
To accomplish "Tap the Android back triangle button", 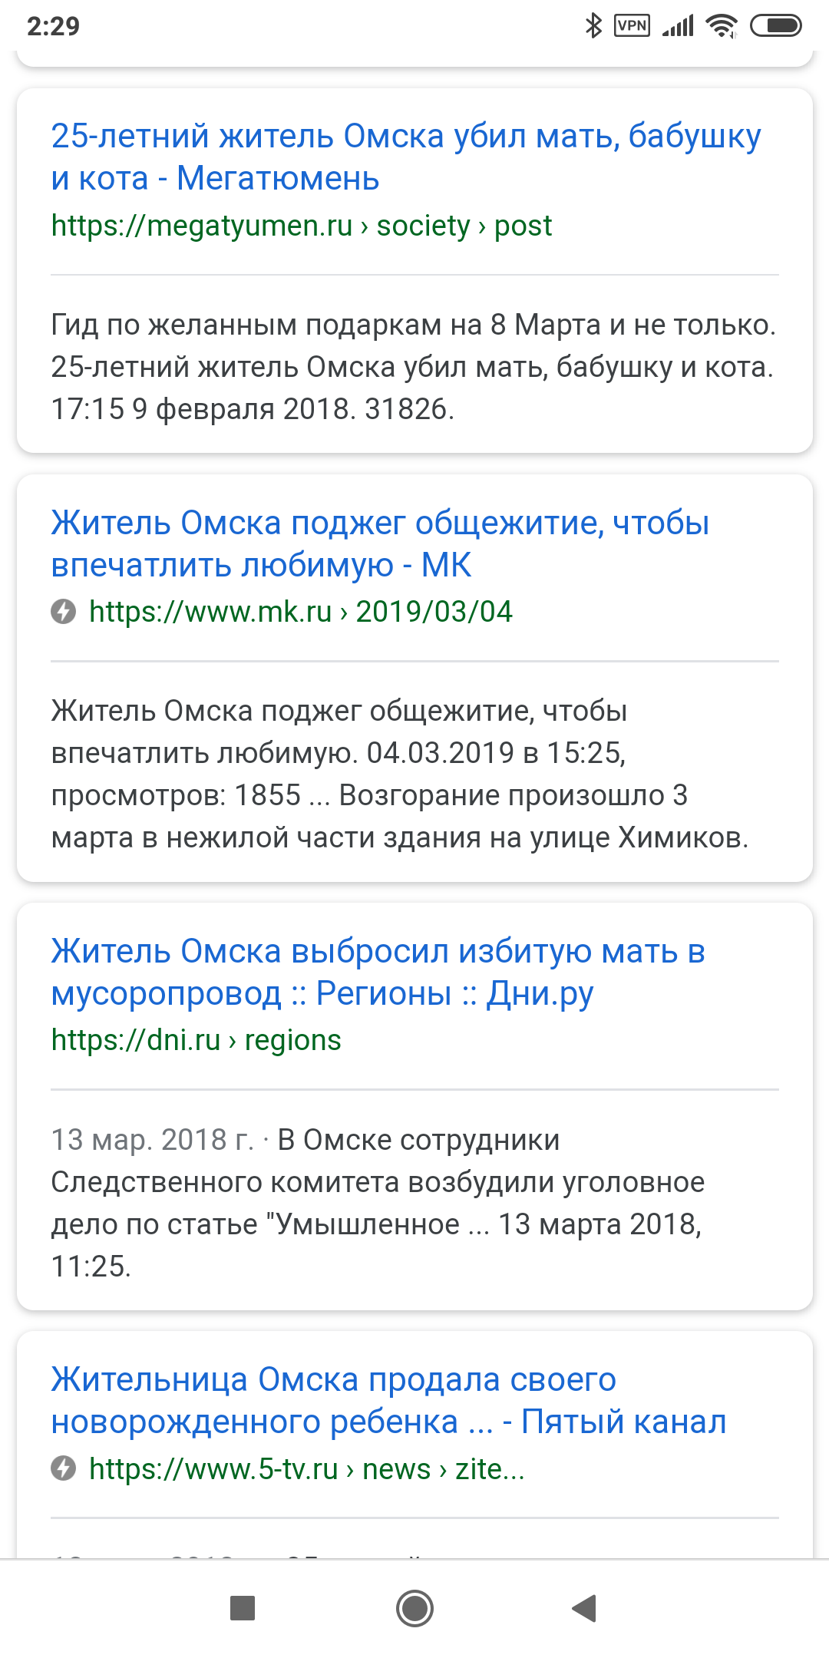I will [x=585, y=1607].
